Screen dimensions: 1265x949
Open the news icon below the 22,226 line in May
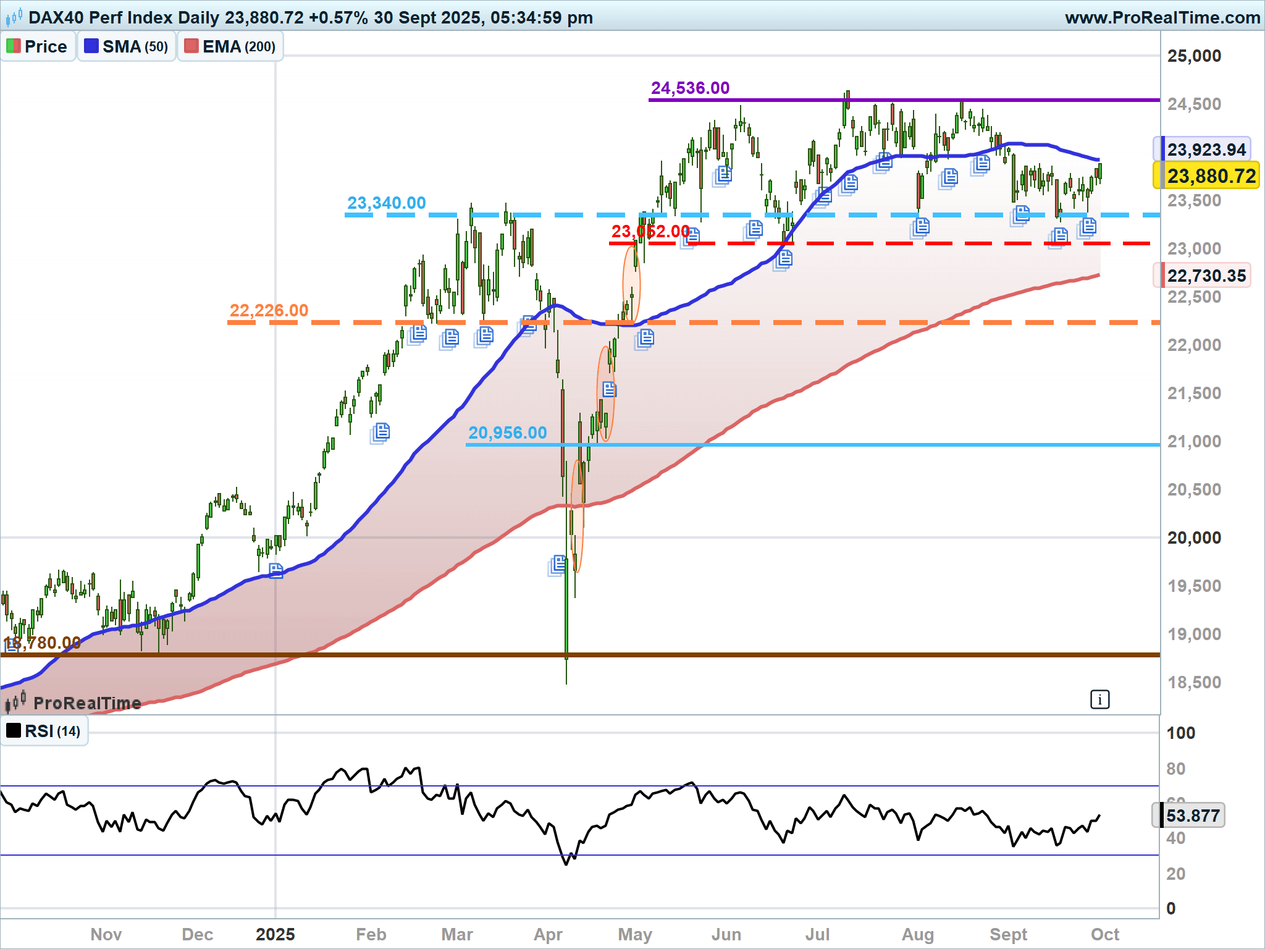[x=645, y=338]
